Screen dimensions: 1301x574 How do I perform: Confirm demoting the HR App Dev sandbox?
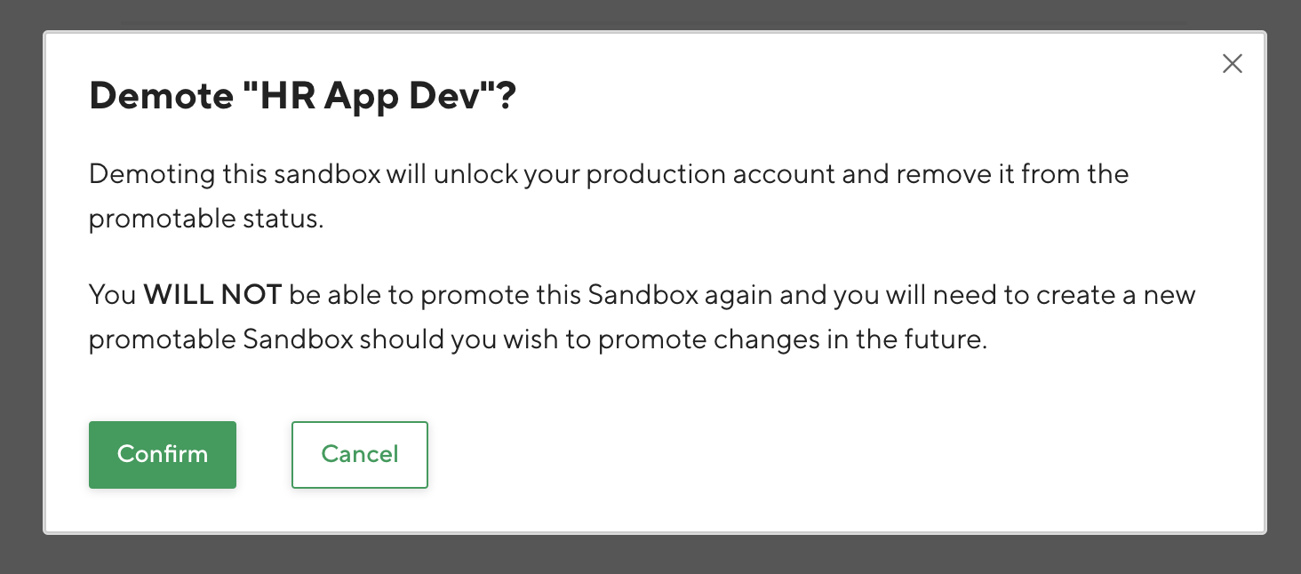click(163, 455)
